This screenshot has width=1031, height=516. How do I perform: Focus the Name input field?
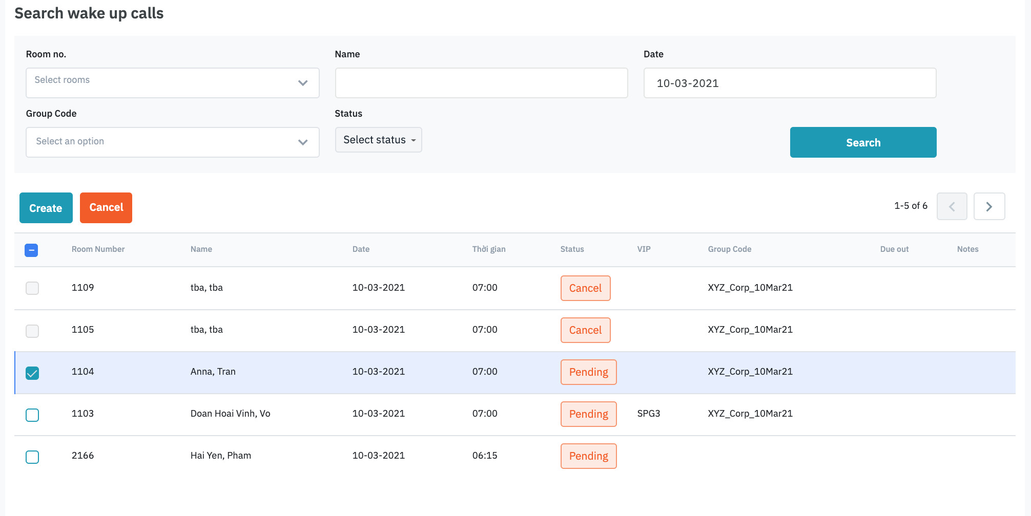pyautogui.click(x=481, y=83)
